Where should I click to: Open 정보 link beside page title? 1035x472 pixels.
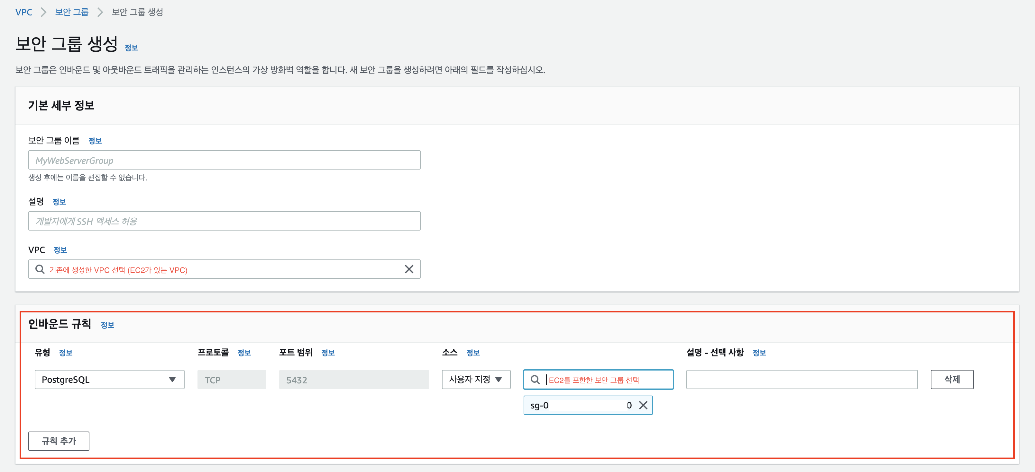(131, 48)
